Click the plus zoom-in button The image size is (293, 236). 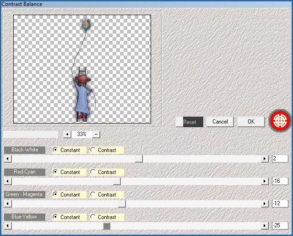pyautogui.click(x=67, y=134)
